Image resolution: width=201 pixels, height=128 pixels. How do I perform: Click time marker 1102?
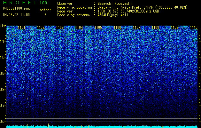[41, 28]
